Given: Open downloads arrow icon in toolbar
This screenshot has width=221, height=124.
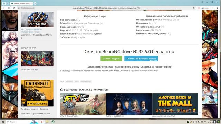Looking at the screenshot, I should (x=217, y=8).
